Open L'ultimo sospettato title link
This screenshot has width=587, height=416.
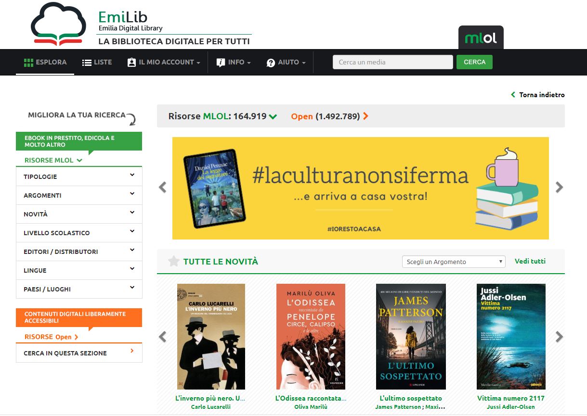coord(411,398)
